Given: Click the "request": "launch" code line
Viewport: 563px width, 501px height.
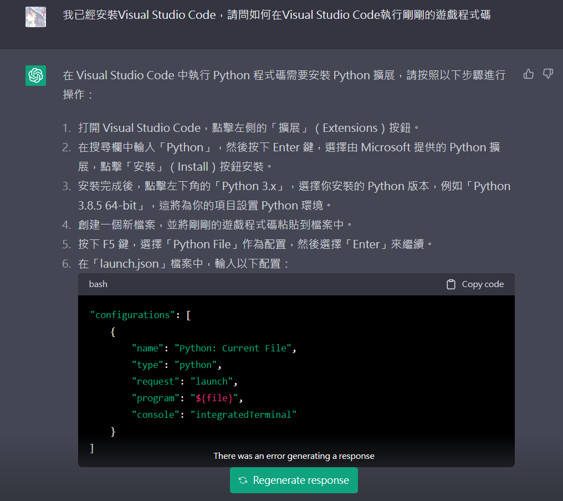Looking at the screenshot, I should [185, 381].
